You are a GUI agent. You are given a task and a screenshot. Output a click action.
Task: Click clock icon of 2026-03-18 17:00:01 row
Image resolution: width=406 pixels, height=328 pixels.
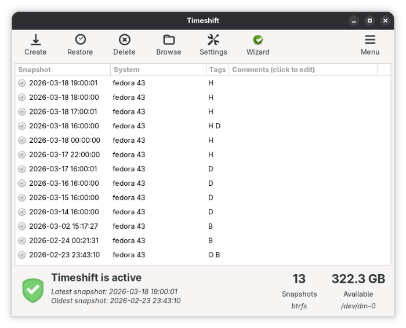(x=22, y=111)
